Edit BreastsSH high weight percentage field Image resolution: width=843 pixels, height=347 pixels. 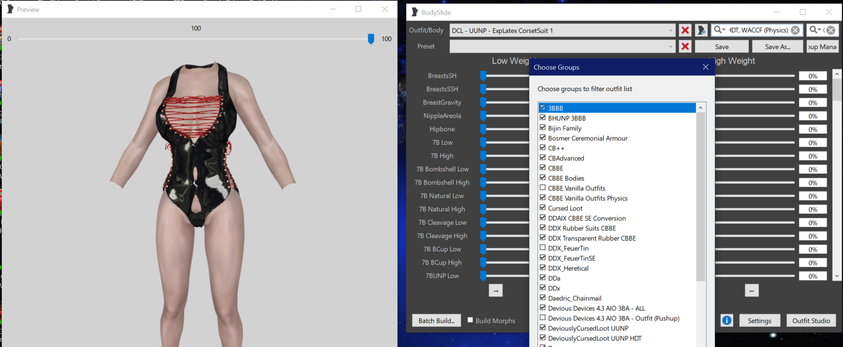click(x=813, y=76)
